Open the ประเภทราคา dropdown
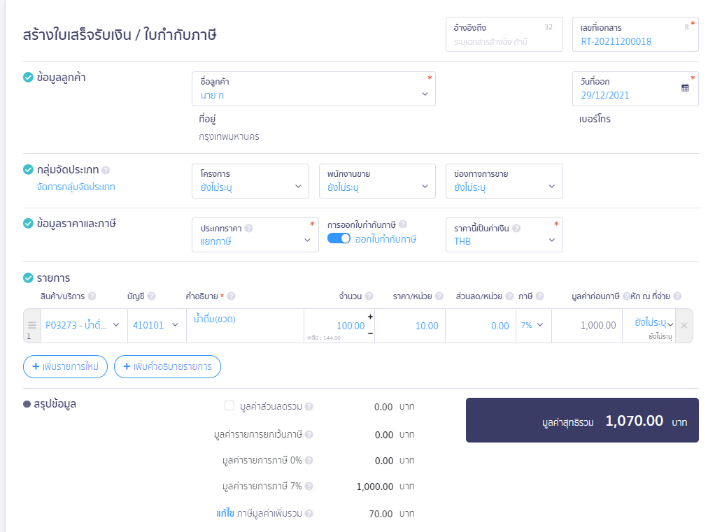708x532 pixels. pos(255,235)
